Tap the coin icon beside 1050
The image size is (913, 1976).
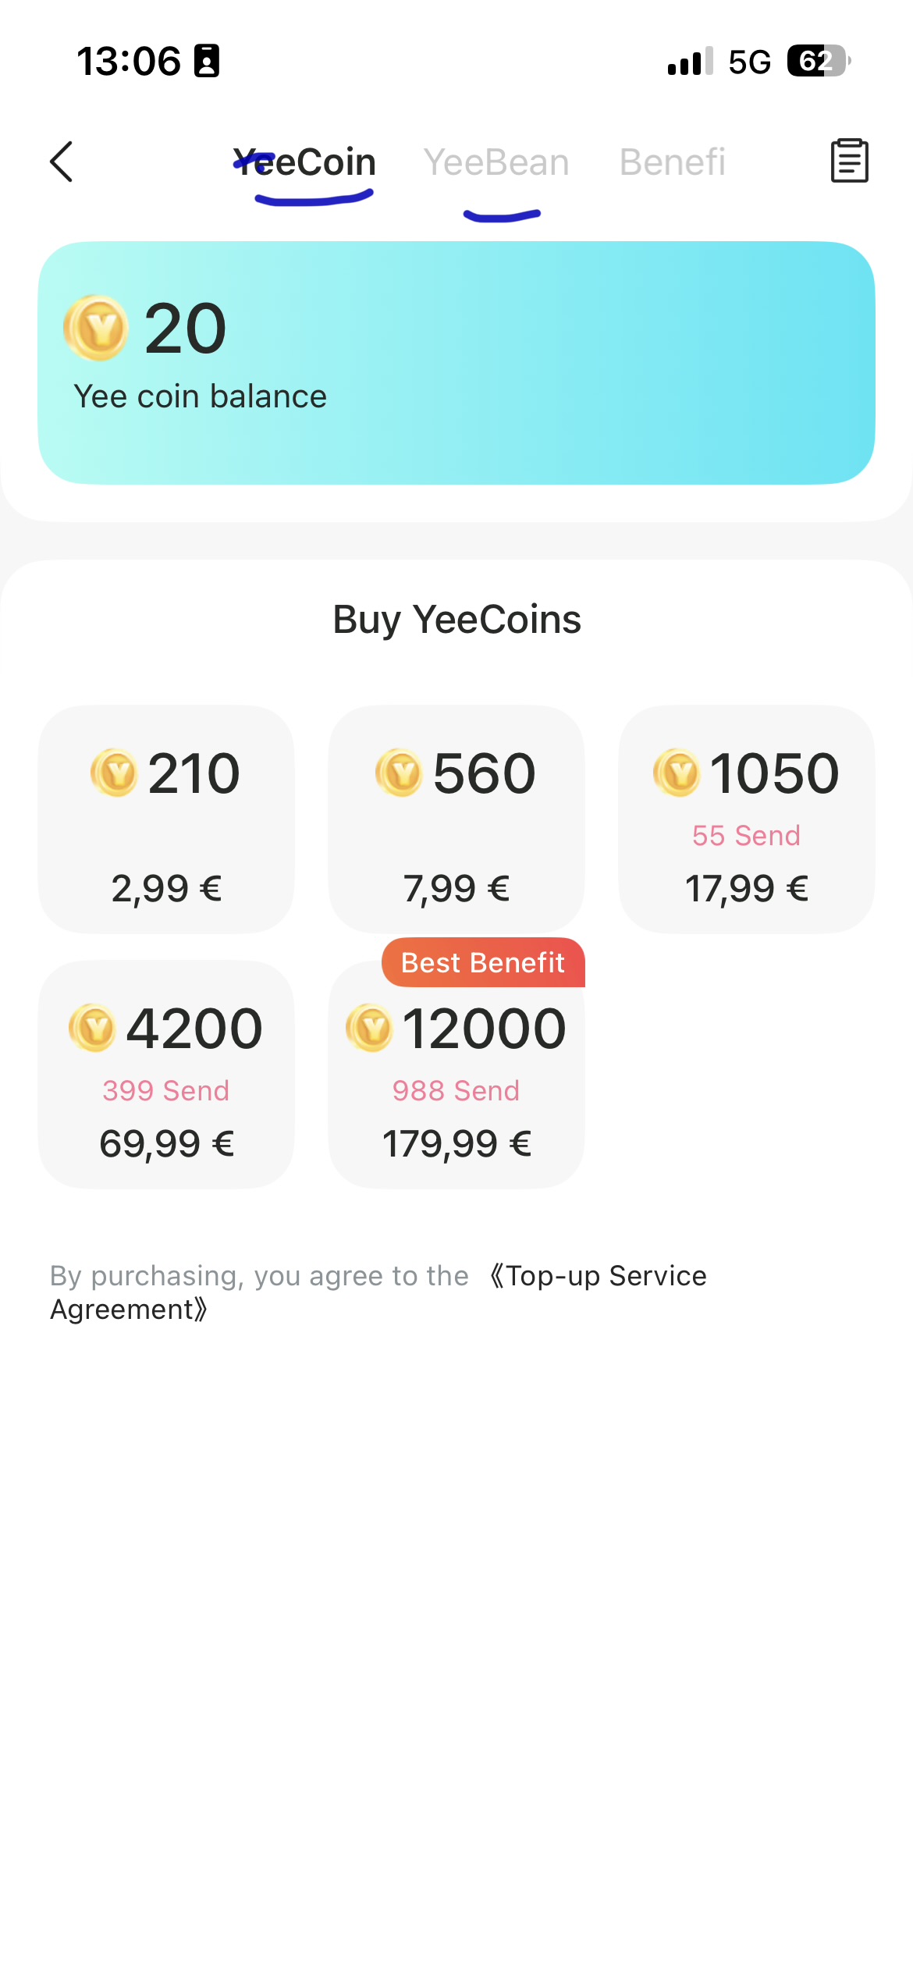(677, 773)
